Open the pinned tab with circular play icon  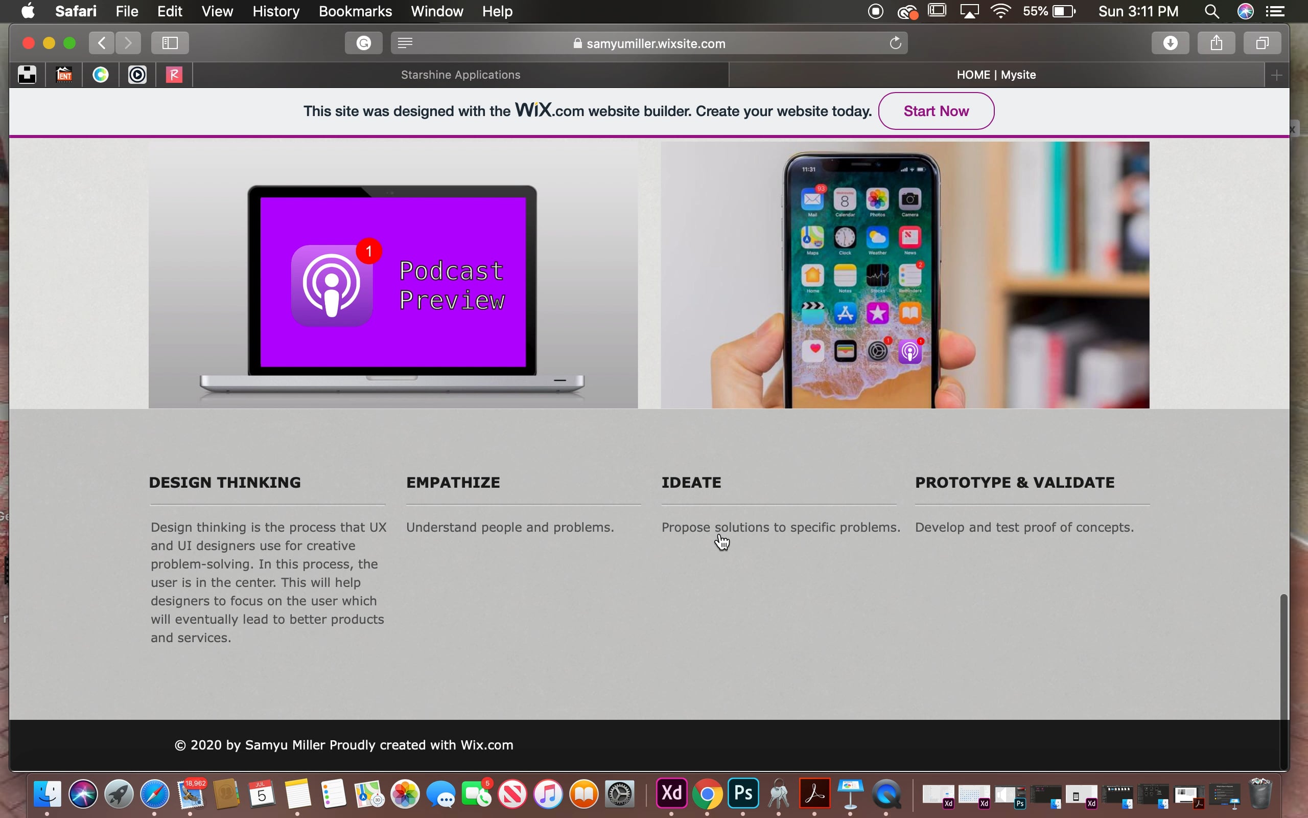pyautogui.click(x=137, y=75)
